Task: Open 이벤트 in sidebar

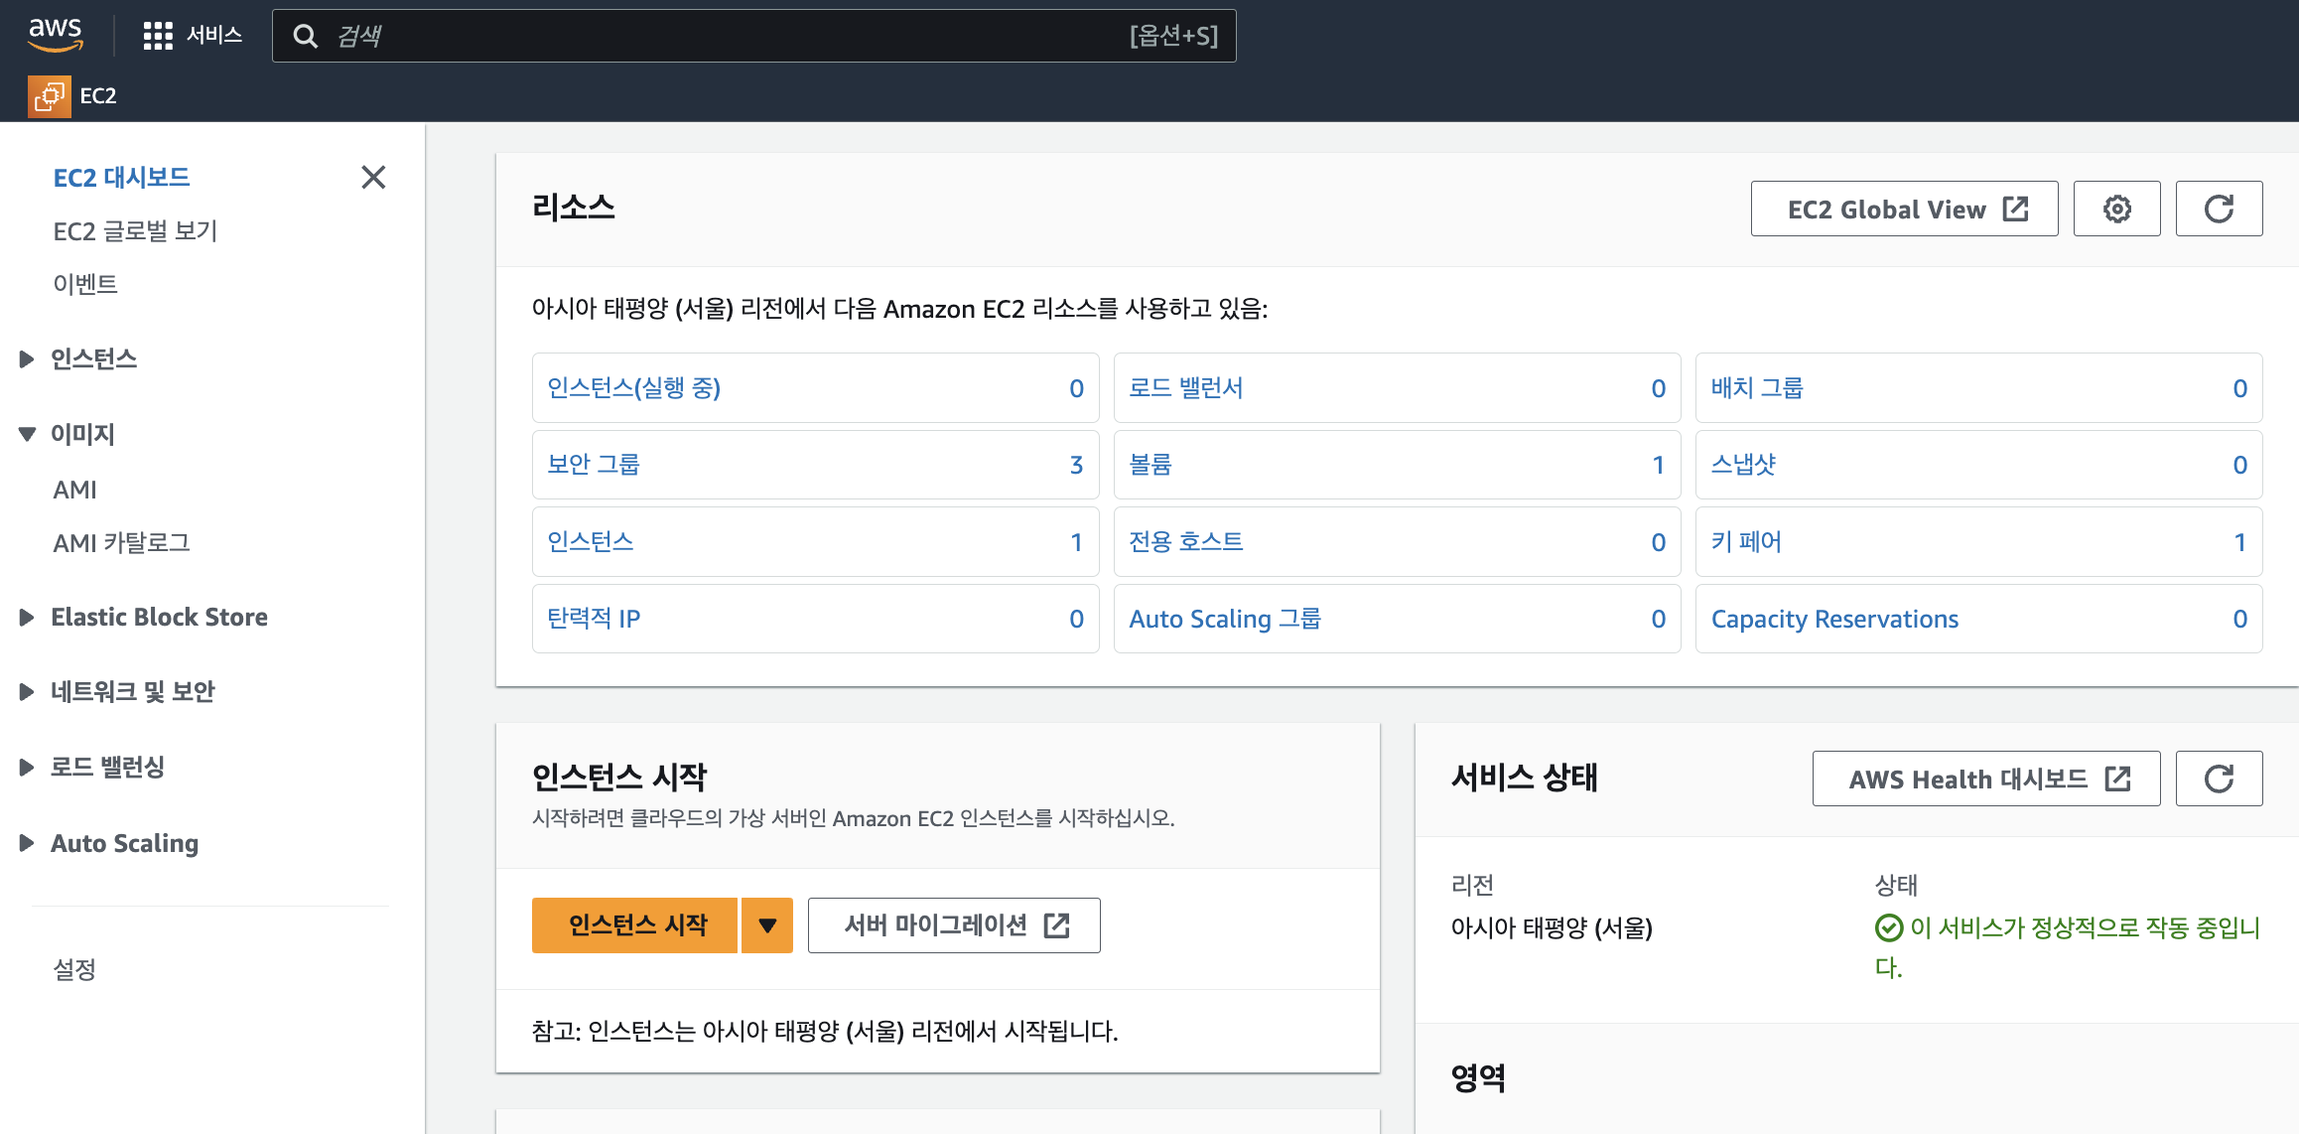Action: pos(85,284)
